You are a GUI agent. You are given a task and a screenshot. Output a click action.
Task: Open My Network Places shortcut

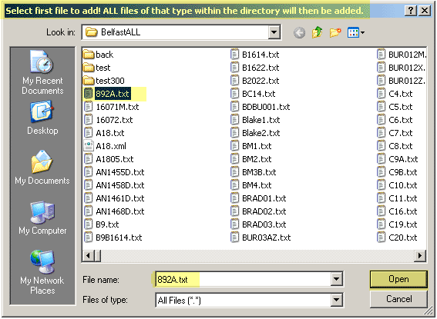click(x=42, y=272)
